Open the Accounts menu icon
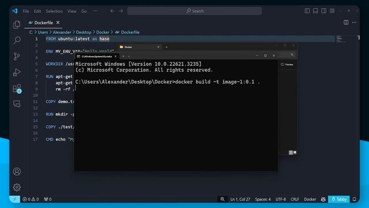The width and height of the screenshot is (369, 208). pos(17,172)
